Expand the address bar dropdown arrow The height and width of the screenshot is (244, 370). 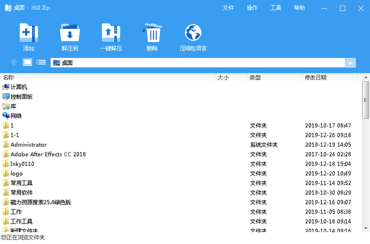click(x=350, y=63)
